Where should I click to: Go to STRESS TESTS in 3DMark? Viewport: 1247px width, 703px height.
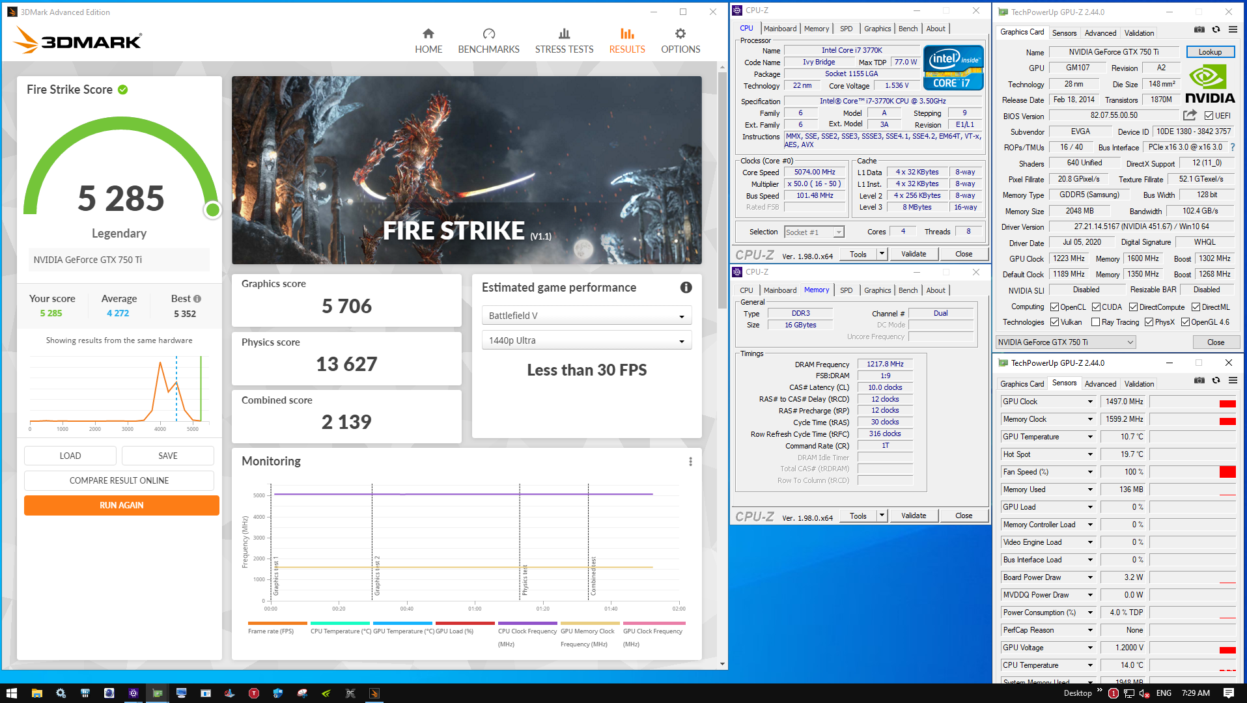tap(564, 41)
